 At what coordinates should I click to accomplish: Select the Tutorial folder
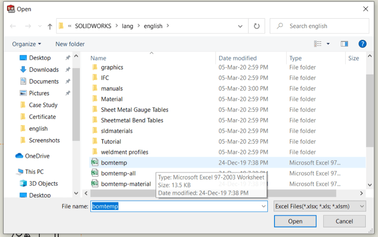coord(111,142)
